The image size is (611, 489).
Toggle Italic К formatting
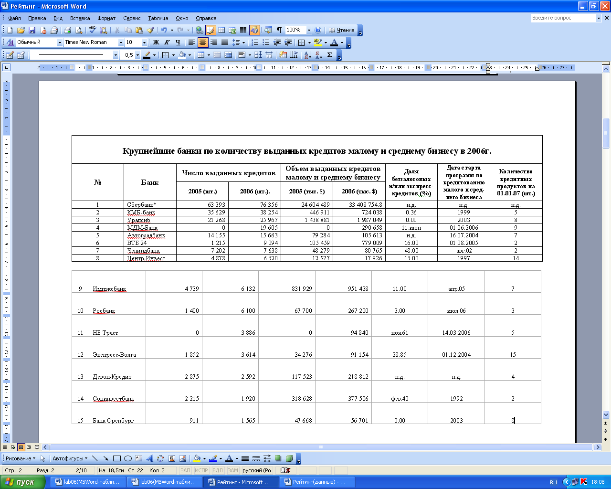pos(167,43)
